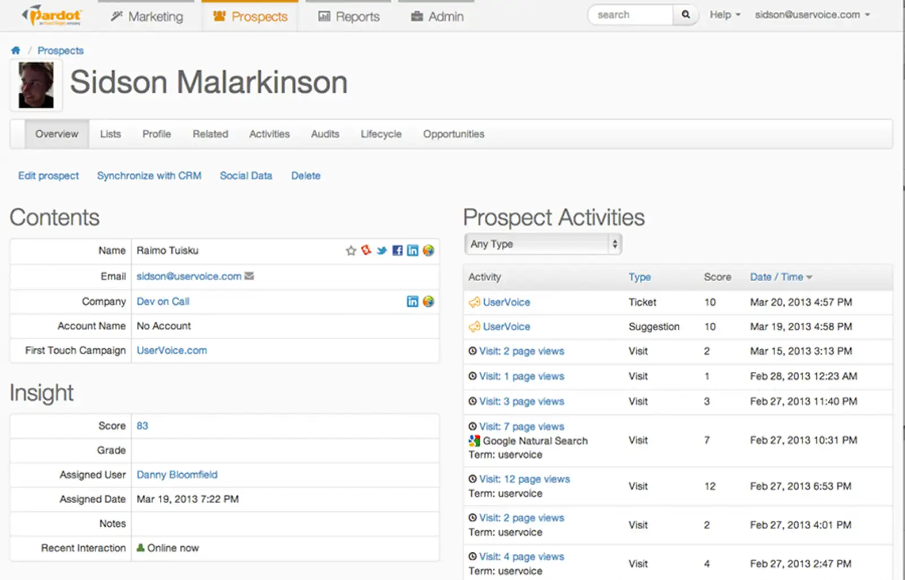Sort activities by Date / Time column

click(781, 277)
